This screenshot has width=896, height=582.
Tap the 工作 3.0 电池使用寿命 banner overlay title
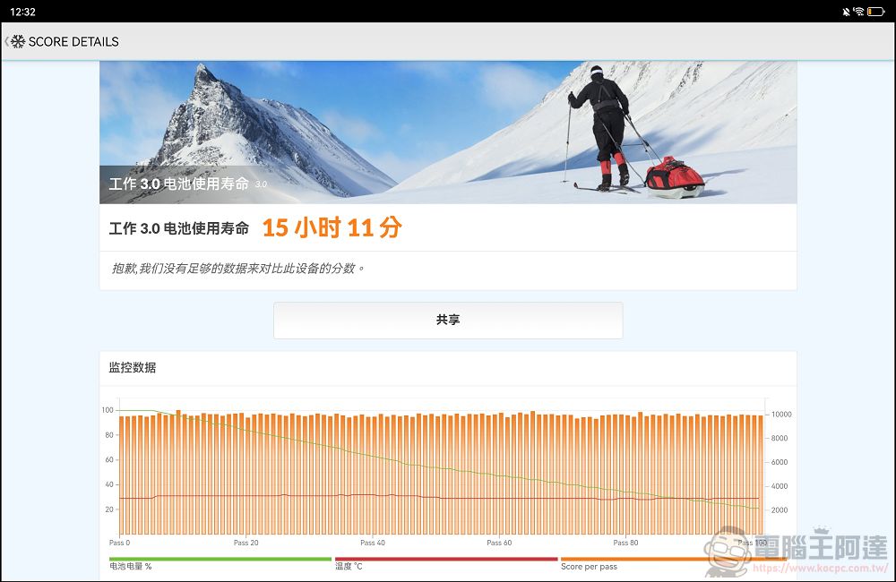[179, 184]
